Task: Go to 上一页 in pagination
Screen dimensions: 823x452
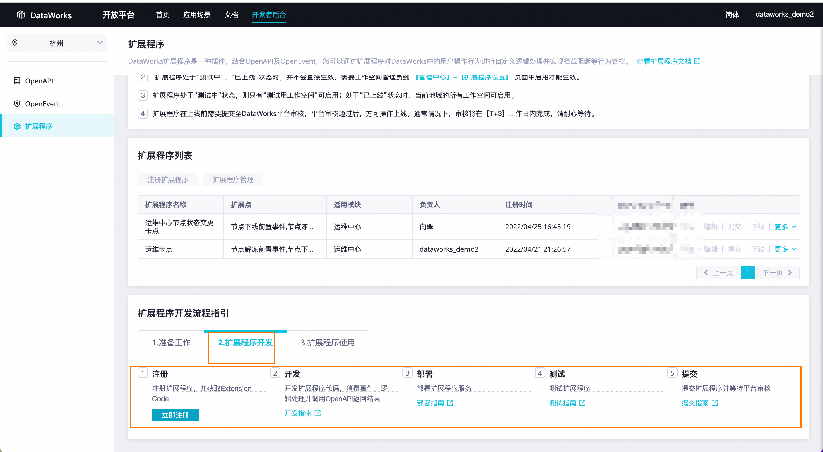Action: (717, 273)
